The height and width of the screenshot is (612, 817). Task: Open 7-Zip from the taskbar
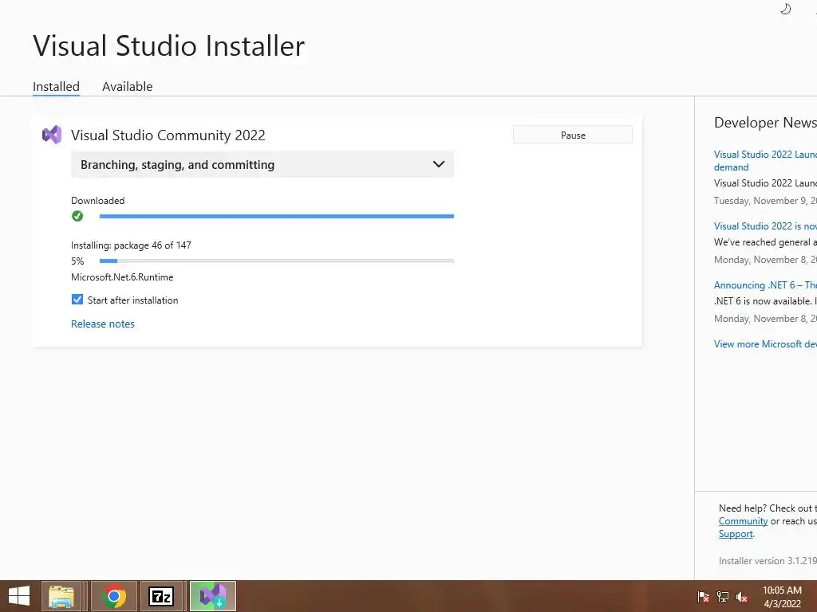pyautogui.click(x=161, y=596)
